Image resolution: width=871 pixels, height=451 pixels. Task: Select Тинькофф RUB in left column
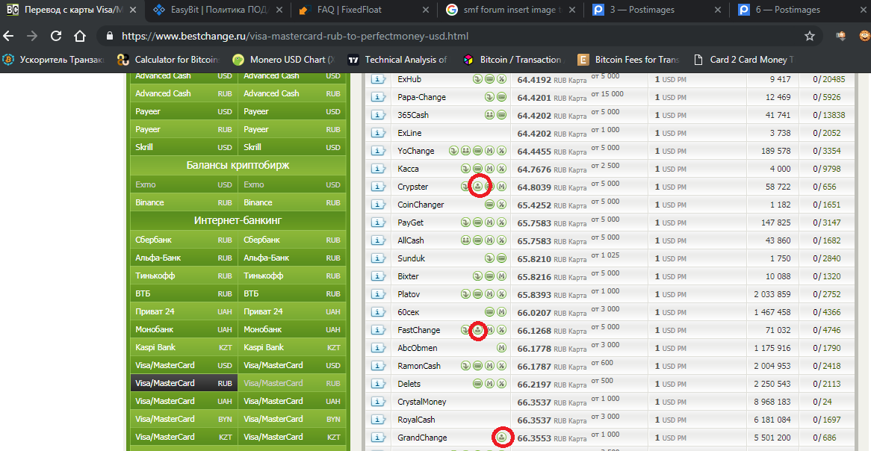[184, 276]
